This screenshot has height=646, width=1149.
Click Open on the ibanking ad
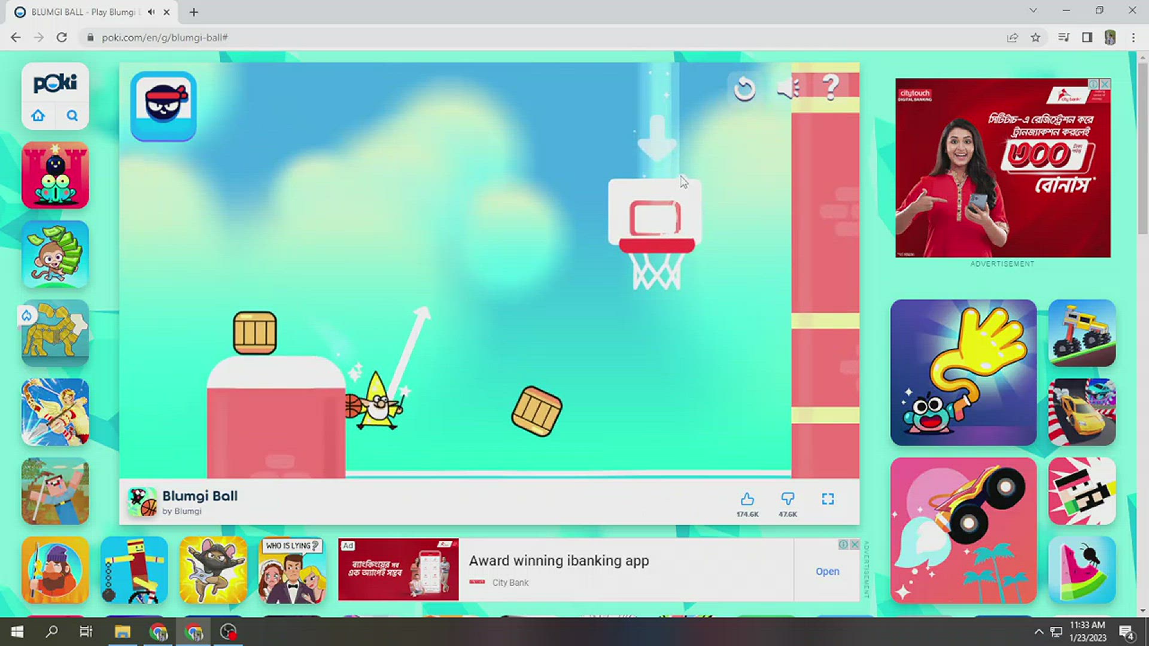[827, 571]
